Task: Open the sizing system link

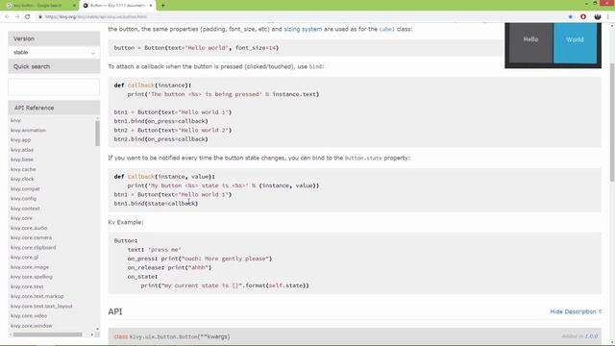Action: tap(303, 29)
